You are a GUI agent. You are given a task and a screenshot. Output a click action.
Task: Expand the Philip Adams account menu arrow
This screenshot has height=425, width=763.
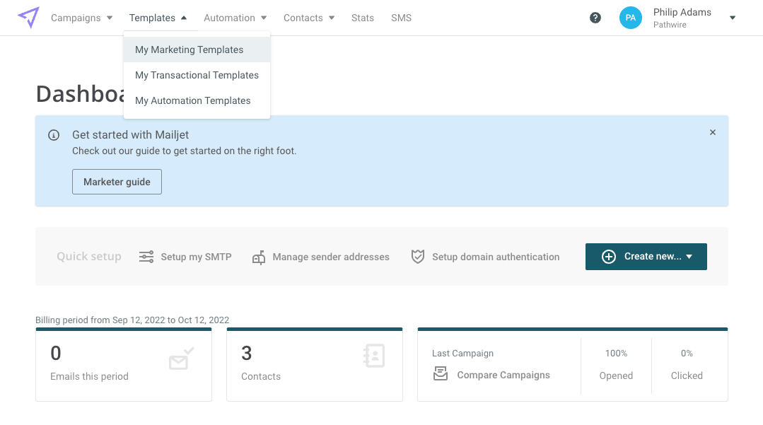tap(733, 18)
